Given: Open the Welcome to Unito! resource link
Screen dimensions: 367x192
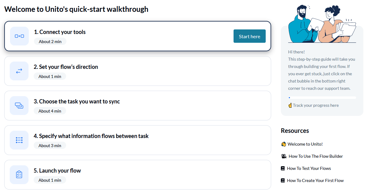Looking at the screenshot, I should pyautogui.click(x=305, y=144).
